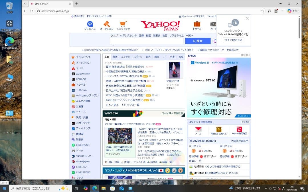
Task: Click もっと見る under news topics
Action: click(x=112, y=105)
